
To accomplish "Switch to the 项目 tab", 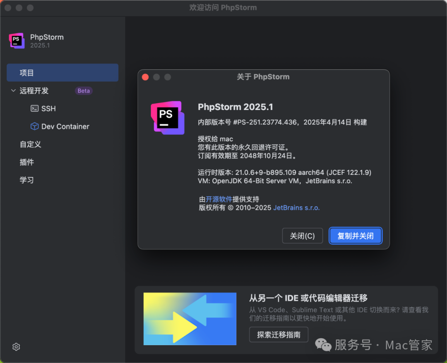I will coord(30,72).
